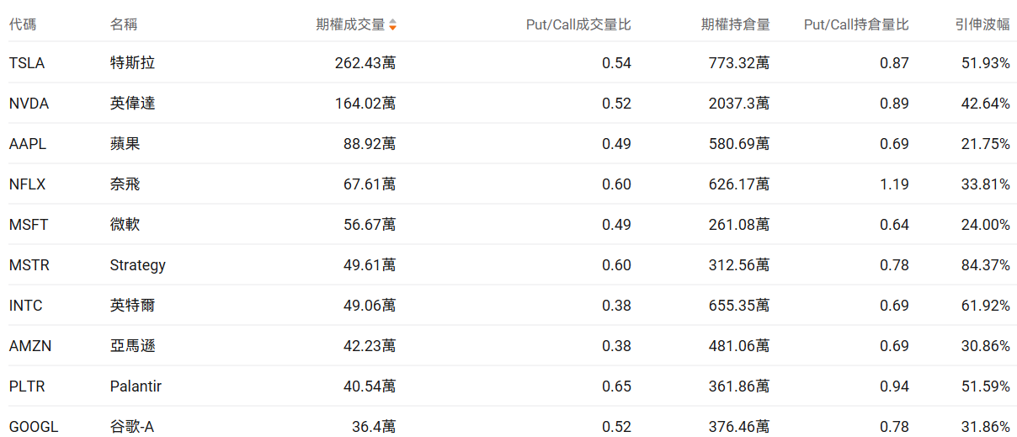Viewport: 1017px width, 437px height.
Task: Sort by 引伸波幅 column header
Action: pyautogui.click(x=982, y=24)
